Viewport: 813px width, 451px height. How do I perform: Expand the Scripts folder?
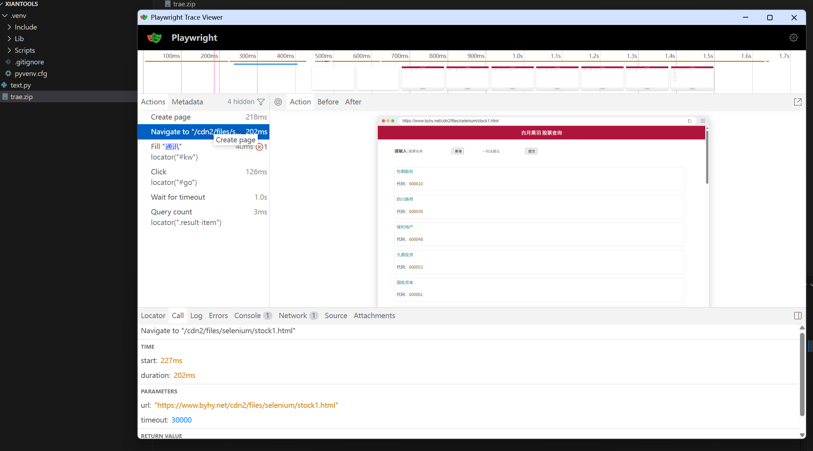click(25, 50)
